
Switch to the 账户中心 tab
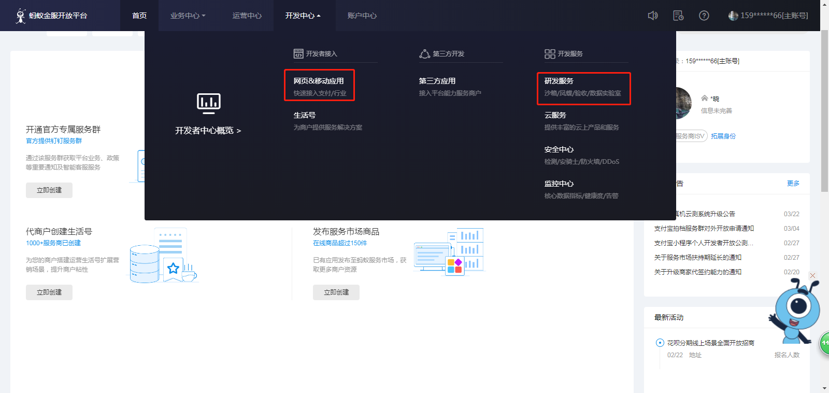click(x=362, y=16)
